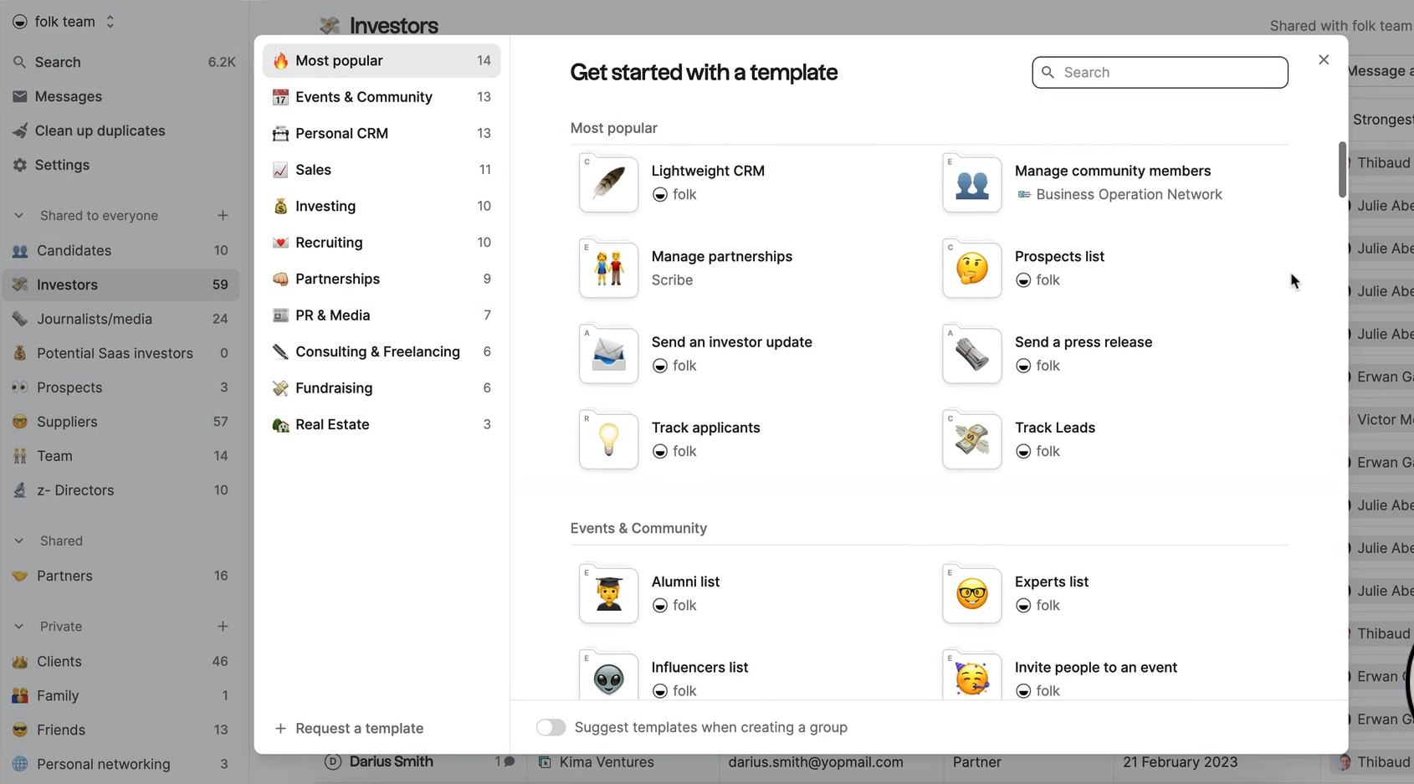Click the Prospects list thinking-face icon

[971, 269]
